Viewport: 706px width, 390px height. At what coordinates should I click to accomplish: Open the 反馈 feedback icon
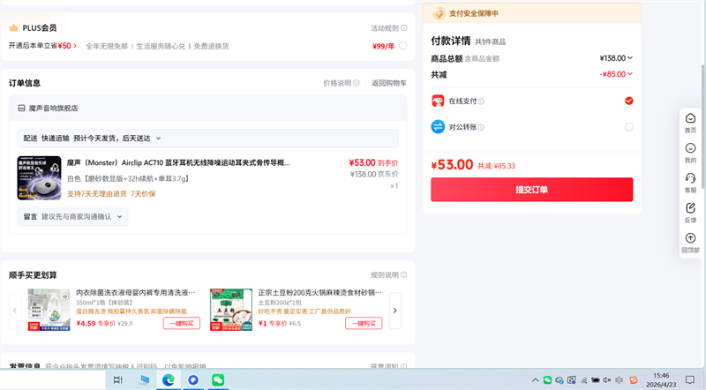coord(690,207)
